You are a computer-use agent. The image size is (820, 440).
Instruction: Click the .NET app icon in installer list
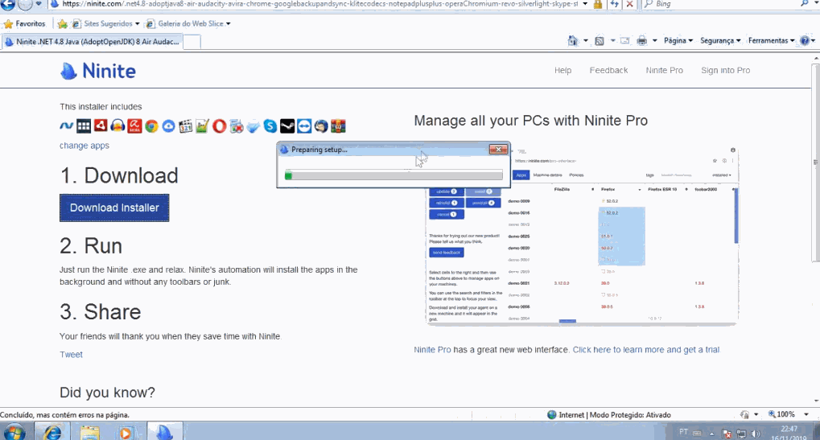67,126
